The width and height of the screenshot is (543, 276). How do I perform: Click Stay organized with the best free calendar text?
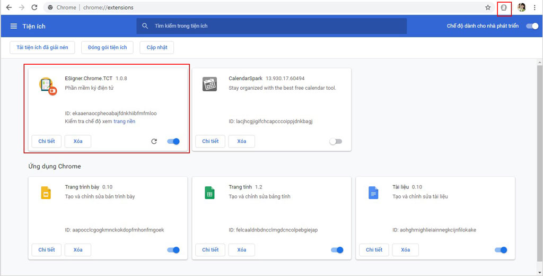point(282,88)
